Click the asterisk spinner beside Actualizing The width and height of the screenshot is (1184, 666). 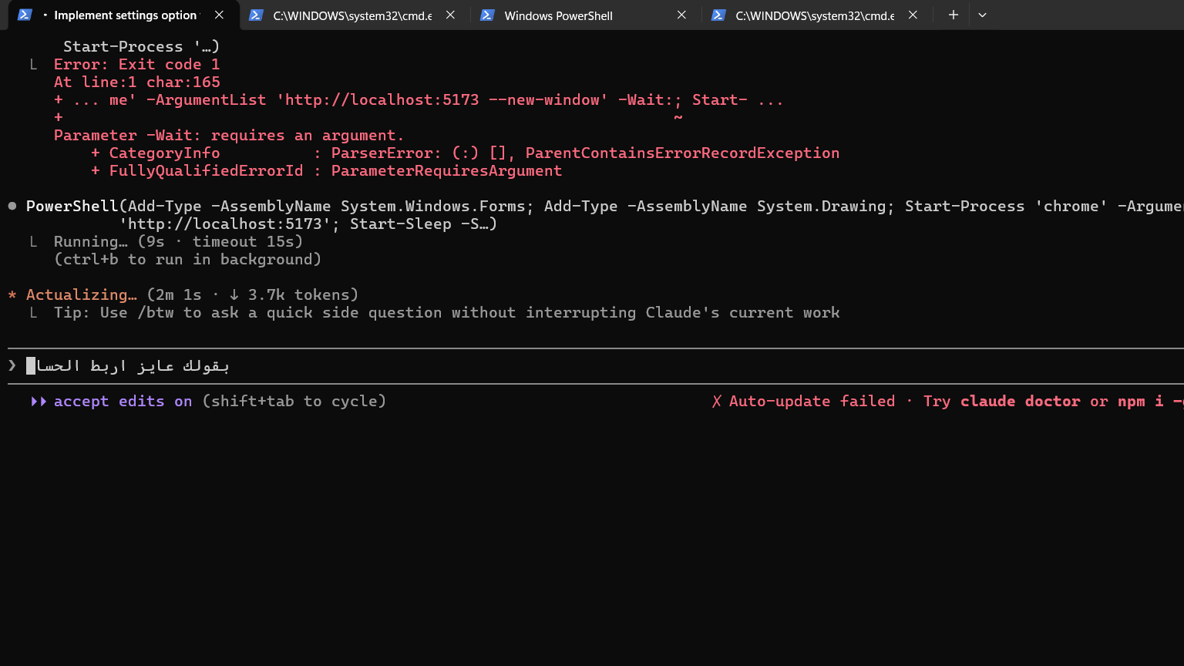[12, 295]
